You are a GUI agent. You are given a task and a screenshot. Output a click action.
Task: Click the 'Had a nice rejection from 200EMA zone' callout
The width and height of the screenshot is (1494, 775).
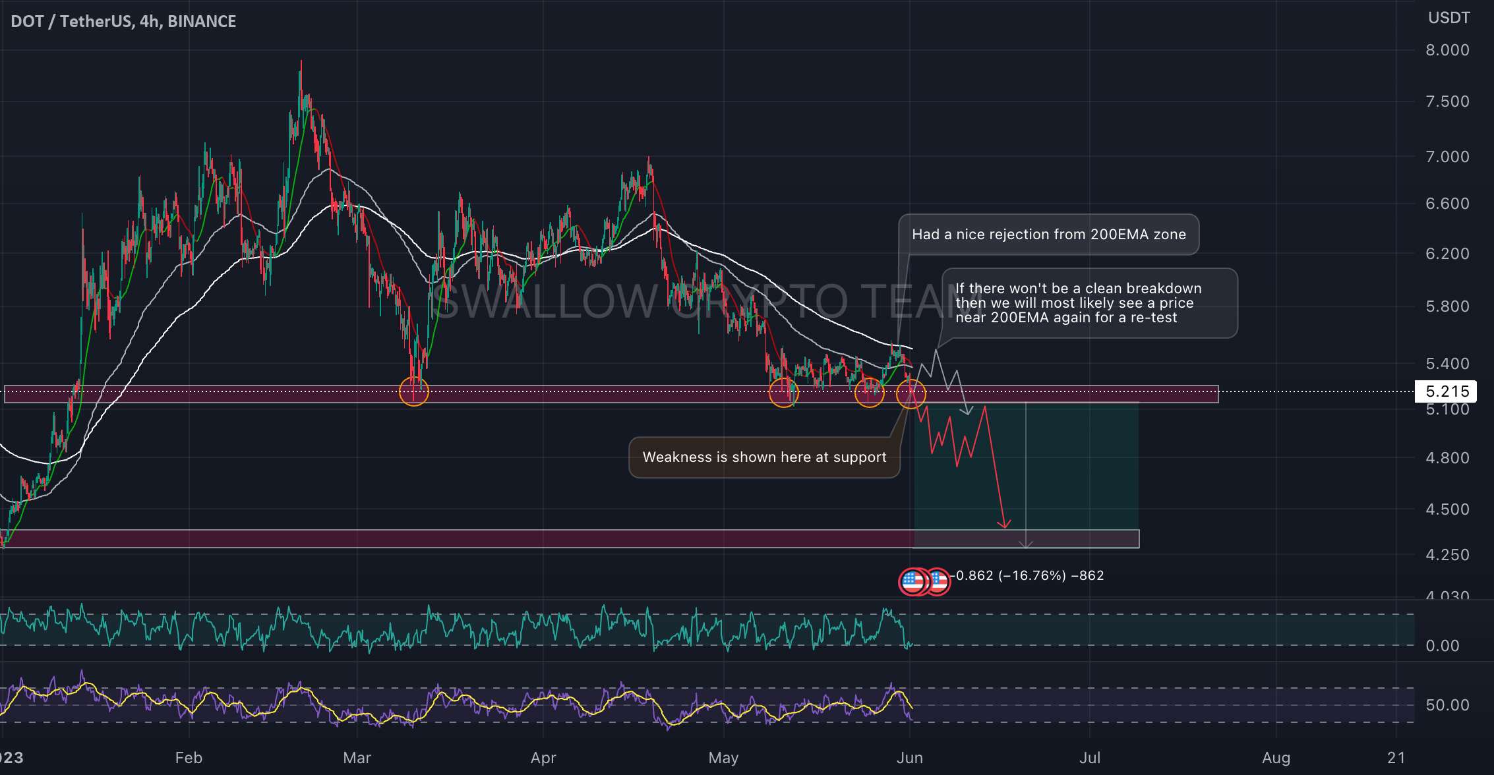[x=1048, y=234]
